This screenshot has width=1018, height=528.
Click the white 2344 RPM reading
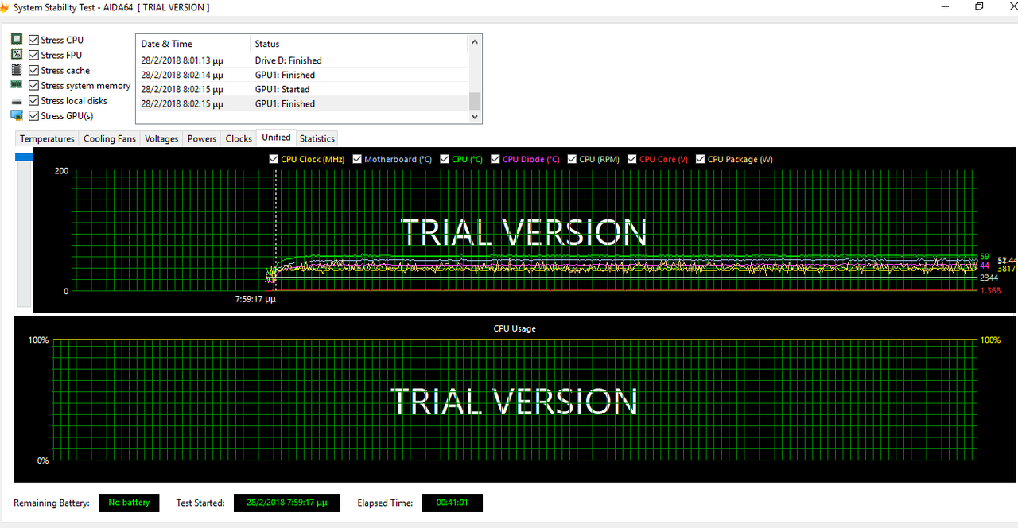click(x=989, y=278)
